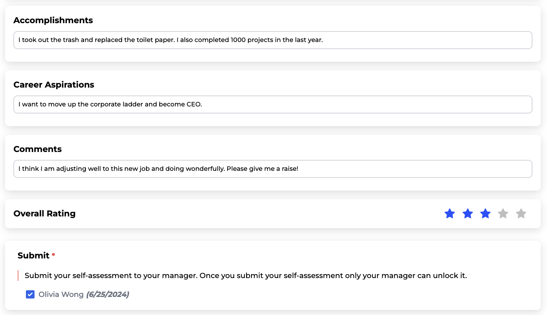Set overall rating to one star

point(450,214)
